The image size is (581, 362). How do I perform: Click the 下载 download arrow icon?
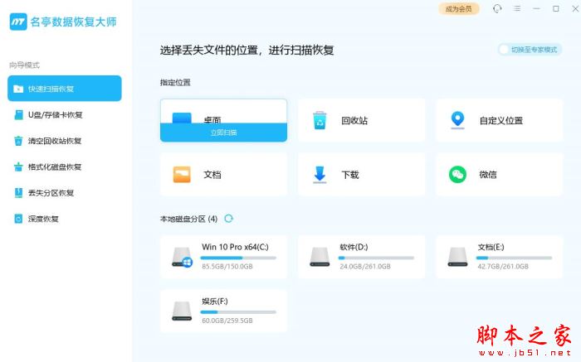click(320, 175)
